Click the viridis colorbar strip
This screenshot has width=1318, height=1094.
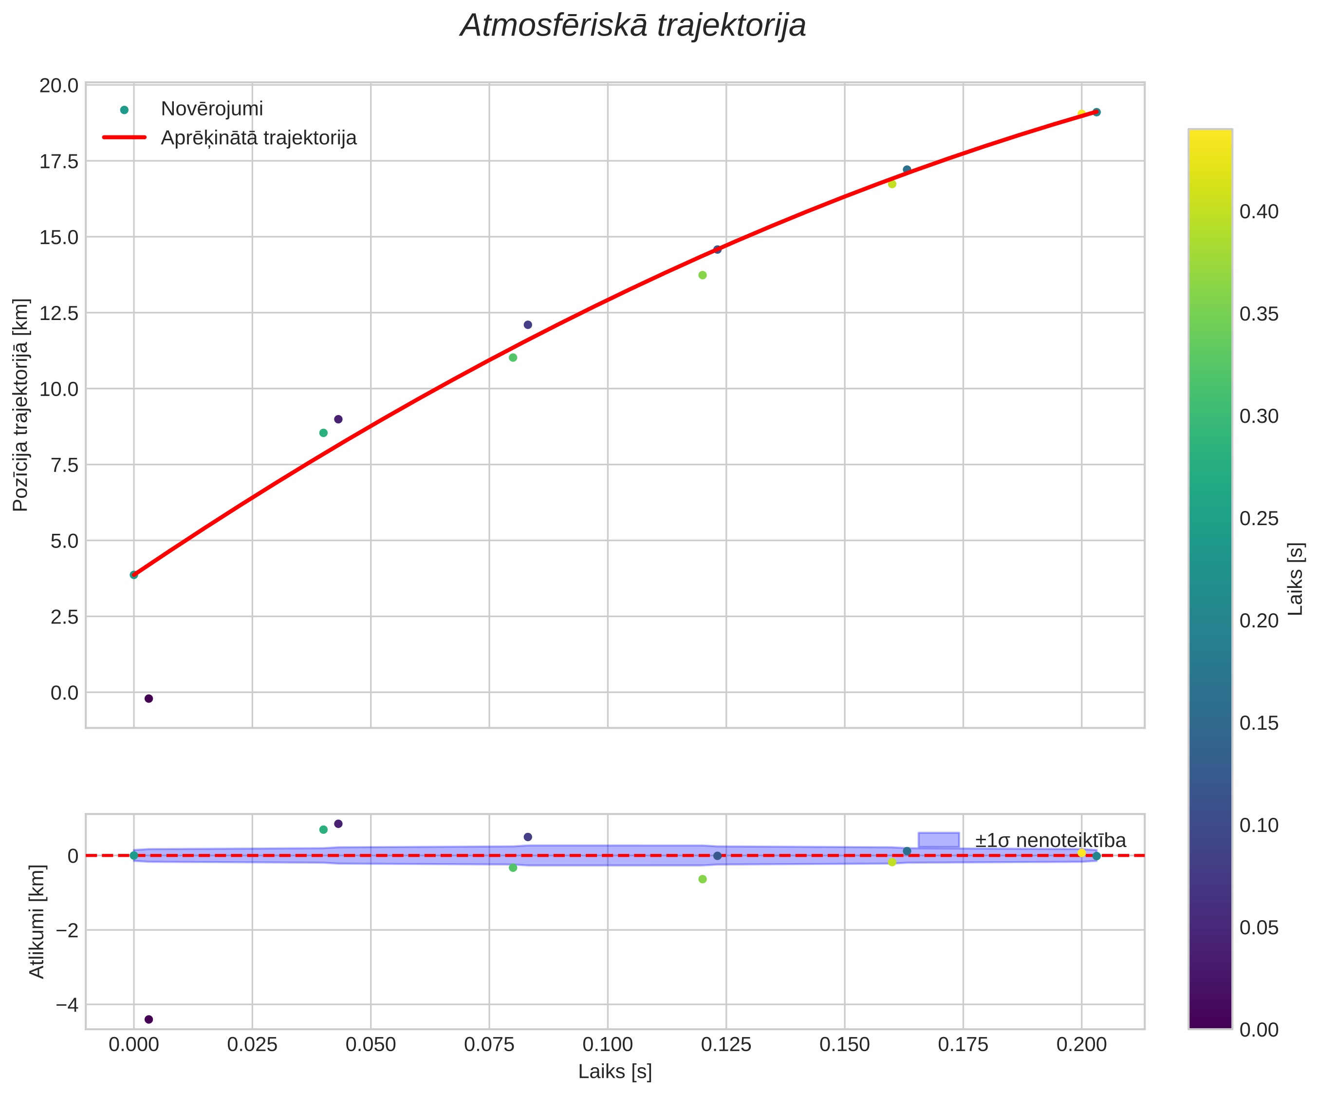1210,579
